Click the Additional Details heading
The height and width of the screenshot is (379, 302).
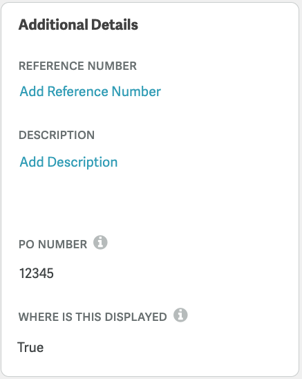click(79, 25)
